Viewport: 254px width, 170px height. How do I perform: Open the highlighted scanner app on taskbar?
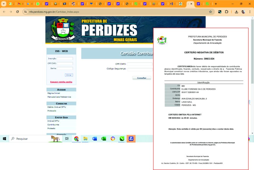131,139
